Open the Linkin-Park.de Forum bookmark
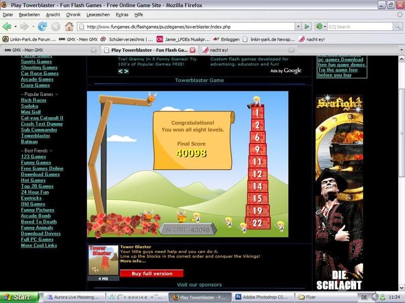This screenshot has height=303, width=405. [x=28, y=39]
